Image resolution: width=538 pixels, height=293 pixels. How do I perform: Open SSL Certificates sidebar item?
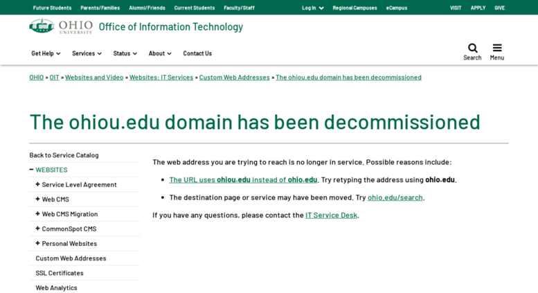coord(60,273)
